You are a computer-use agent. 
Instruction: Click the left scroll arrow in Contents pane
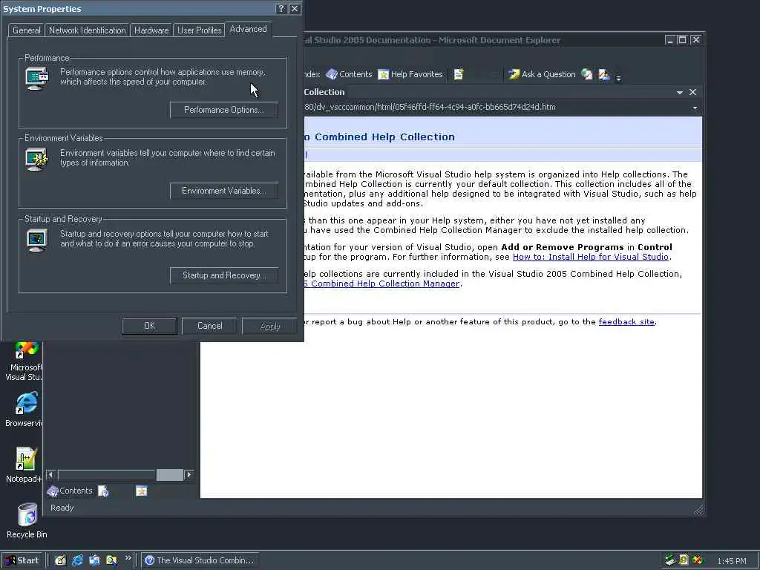point(50,474)
